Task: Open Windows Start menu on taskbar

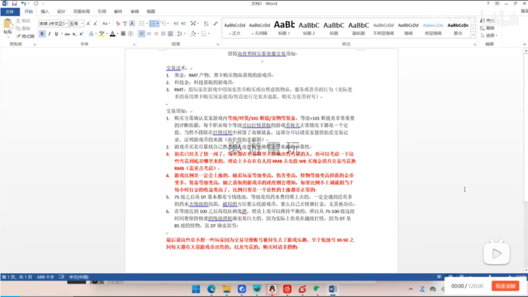Action: pyautogui.click(x=196, y=289)
